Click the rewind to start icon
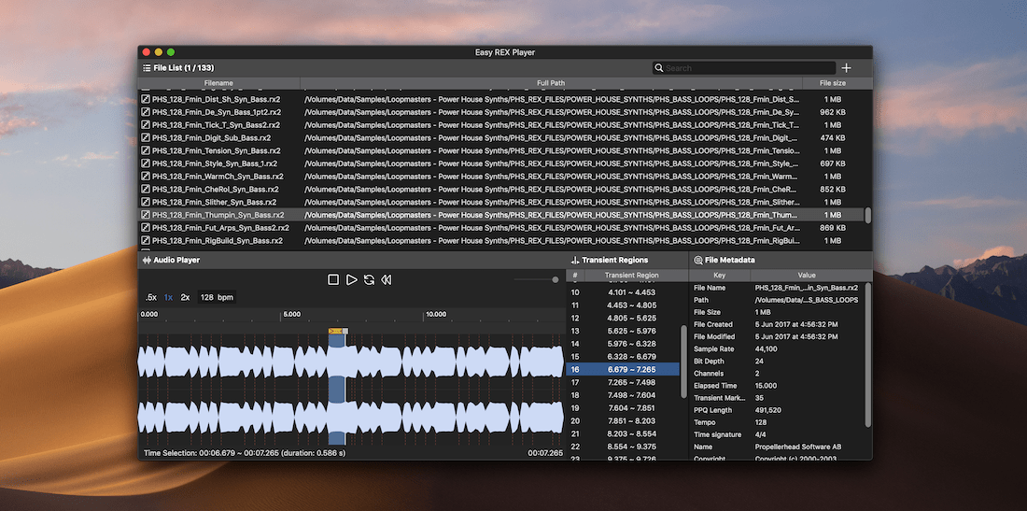The width and height of the screenshot is (1027, 511). [387, 279]
